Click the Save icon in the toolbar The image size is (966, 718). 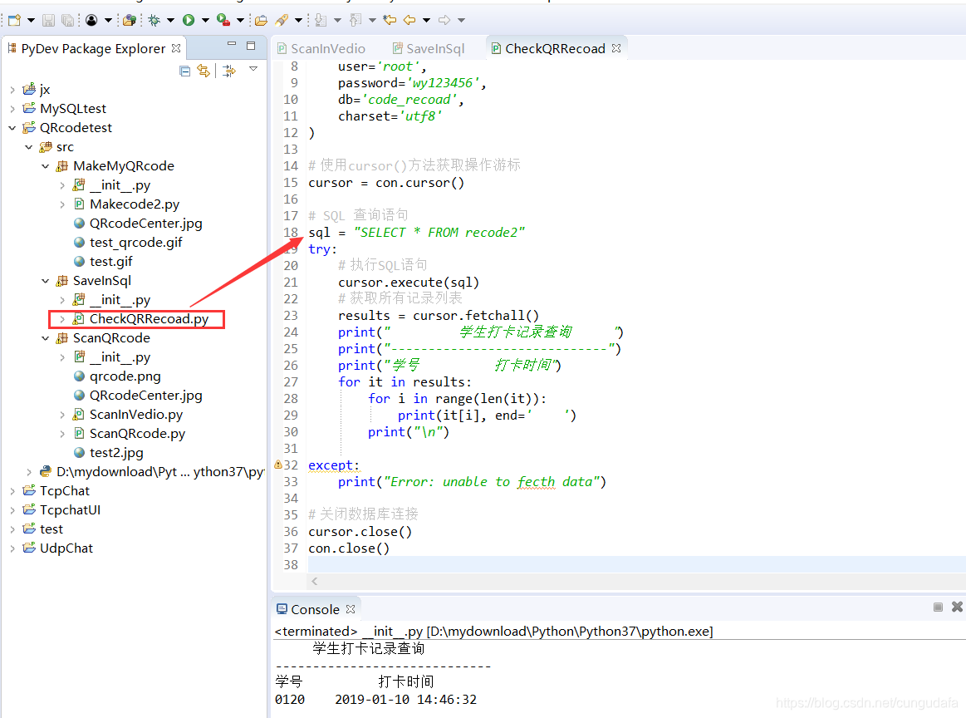coord(48,19)
